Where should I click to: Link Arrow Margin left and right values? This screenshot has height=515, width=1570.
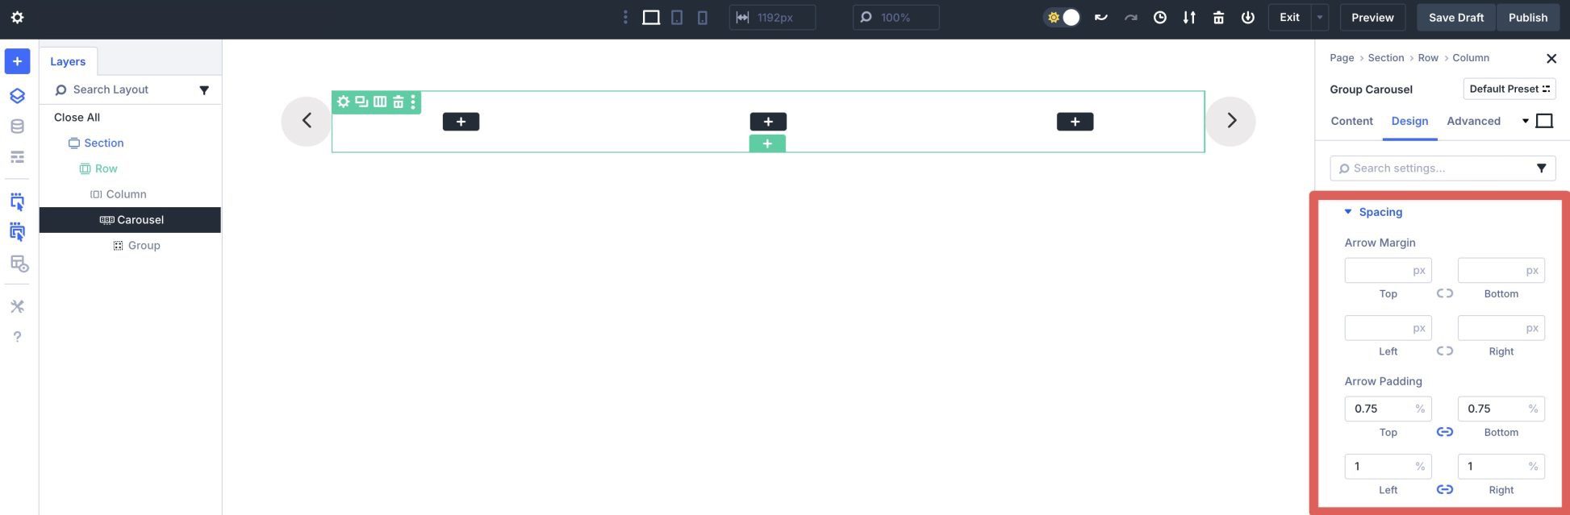[x=1444, y=351]
